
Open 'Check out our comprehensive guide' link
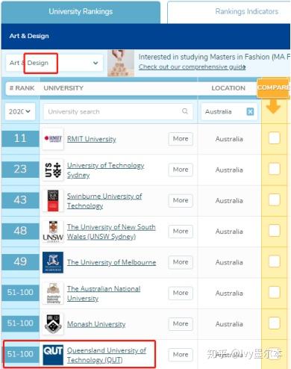[x=192, y=67]
